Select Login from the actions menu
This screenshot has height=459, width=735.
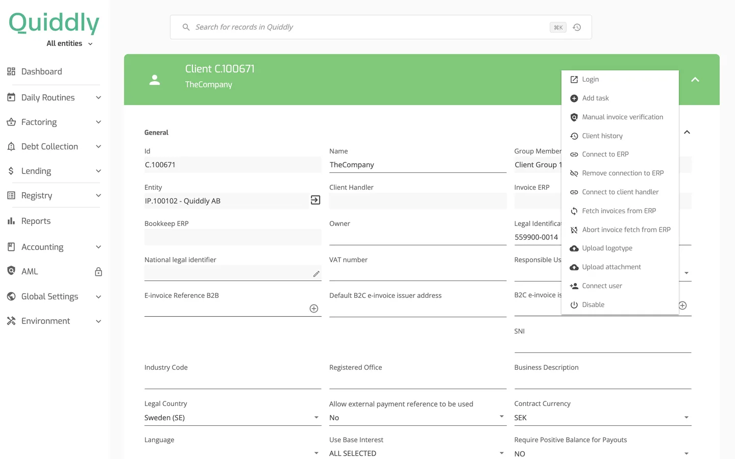(620, 80)
